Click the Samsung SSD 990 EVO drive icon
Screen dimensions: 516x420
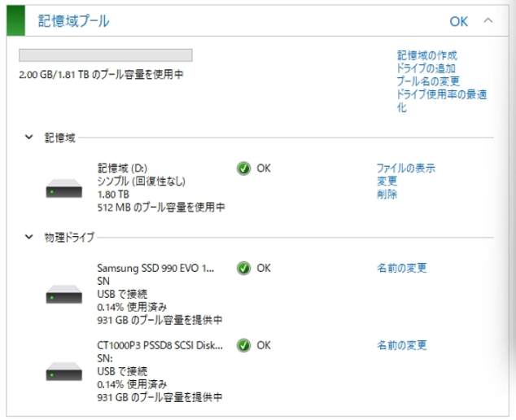pyautogui.click(x=63, y=295)
